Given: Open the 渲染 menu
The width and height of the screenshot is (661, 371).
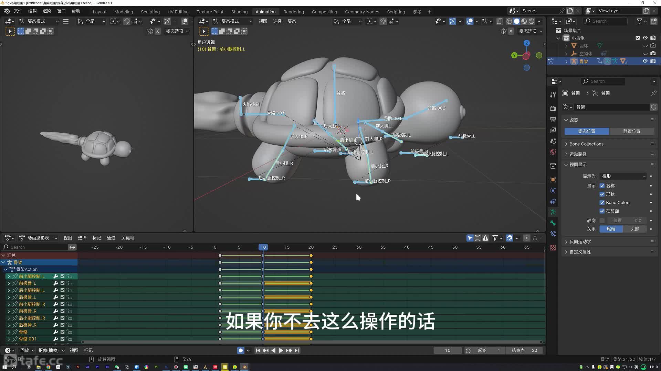Looking at the screenshot, I should (x=47, y=11).
